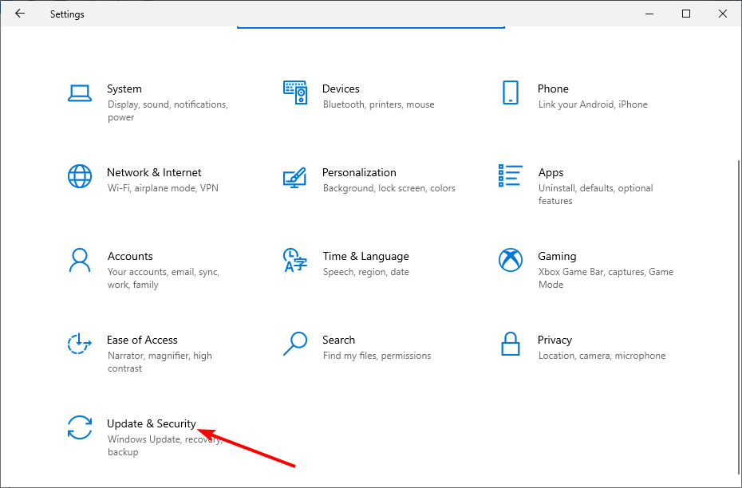
Task: Go back using the Settings back arrow
Action: tap(20, 14)
